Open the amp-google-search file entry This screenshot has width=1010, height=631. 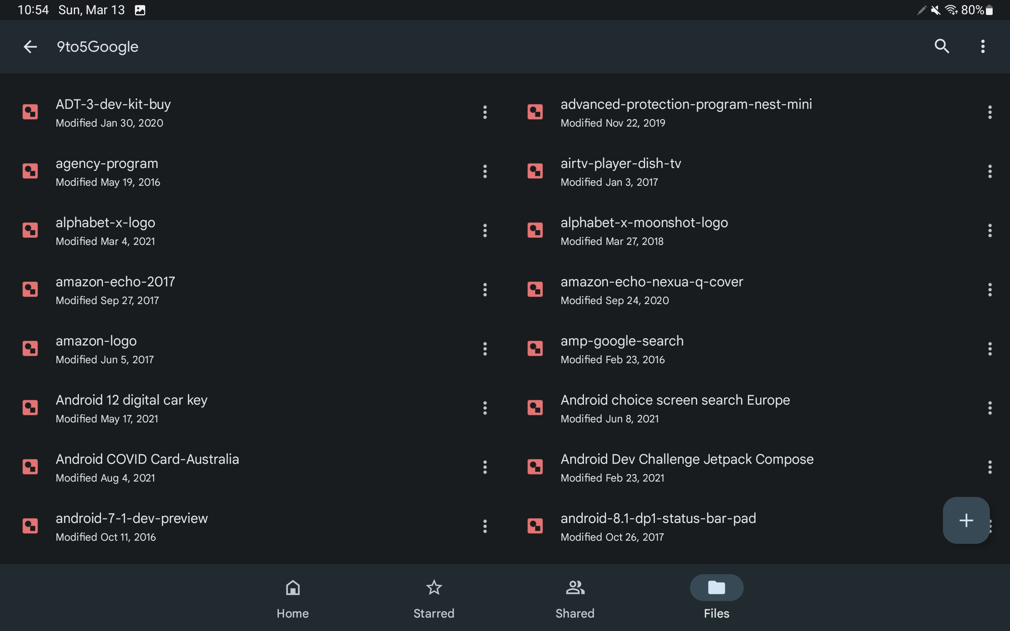click(x=622, y=349)
